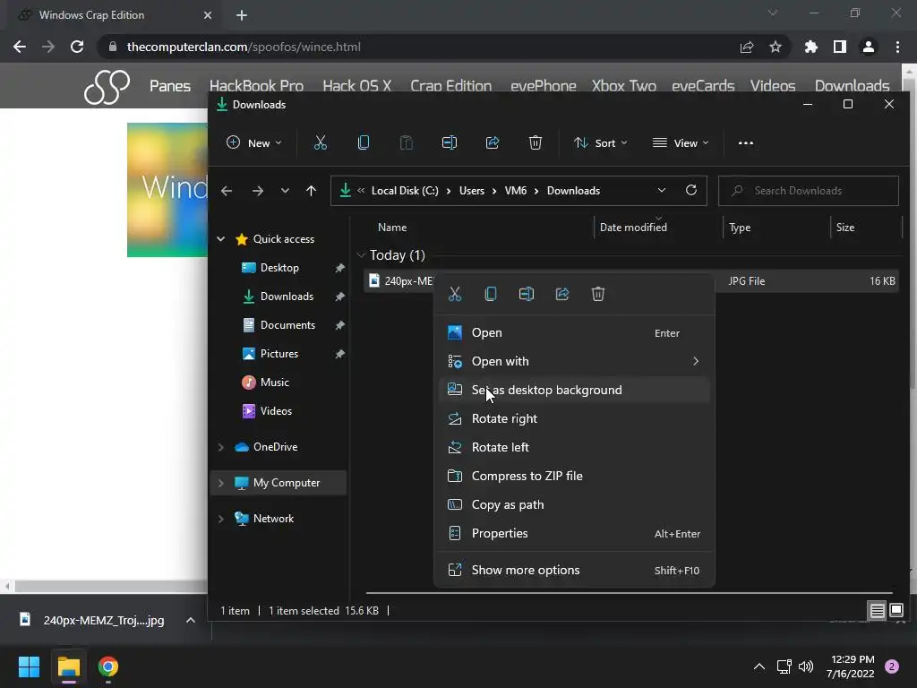Refresh the Downloads folder view
The image size is (917, 688).
tap(691, 190)
